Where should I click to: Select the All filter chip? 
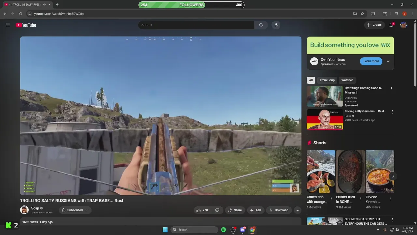coord(311,80)
